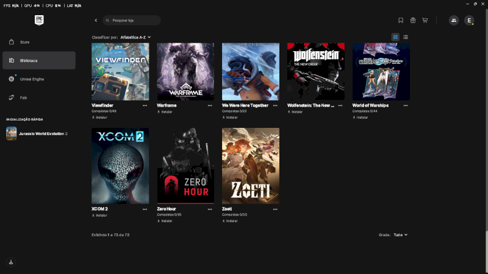Open the gift redeem icon
This screenshot has height=274, width=488.
coord(413,20)
